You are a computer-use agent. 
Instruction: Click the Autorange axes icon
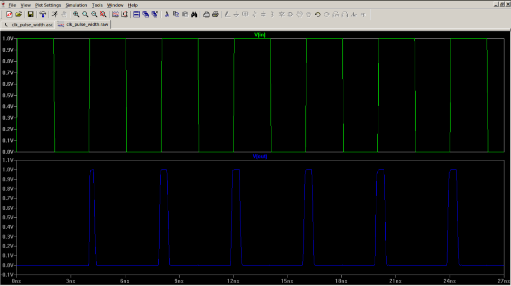124,14
